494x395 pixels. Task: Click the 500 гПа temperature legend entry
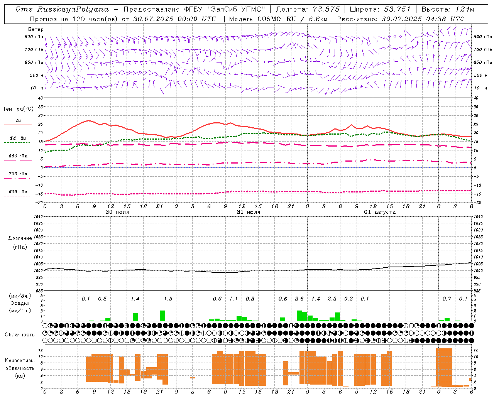point(18,192)
